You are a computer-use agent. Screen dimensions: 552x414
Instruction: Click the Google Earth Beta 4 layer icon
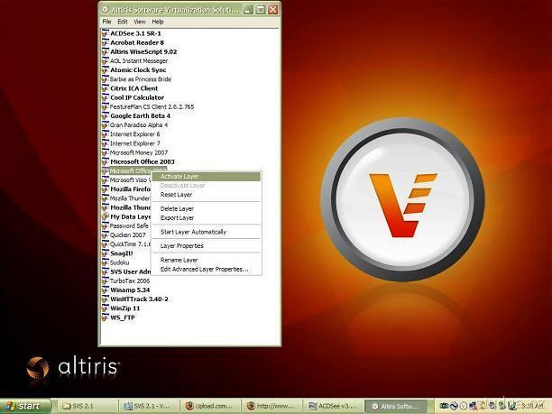(105, 115)
